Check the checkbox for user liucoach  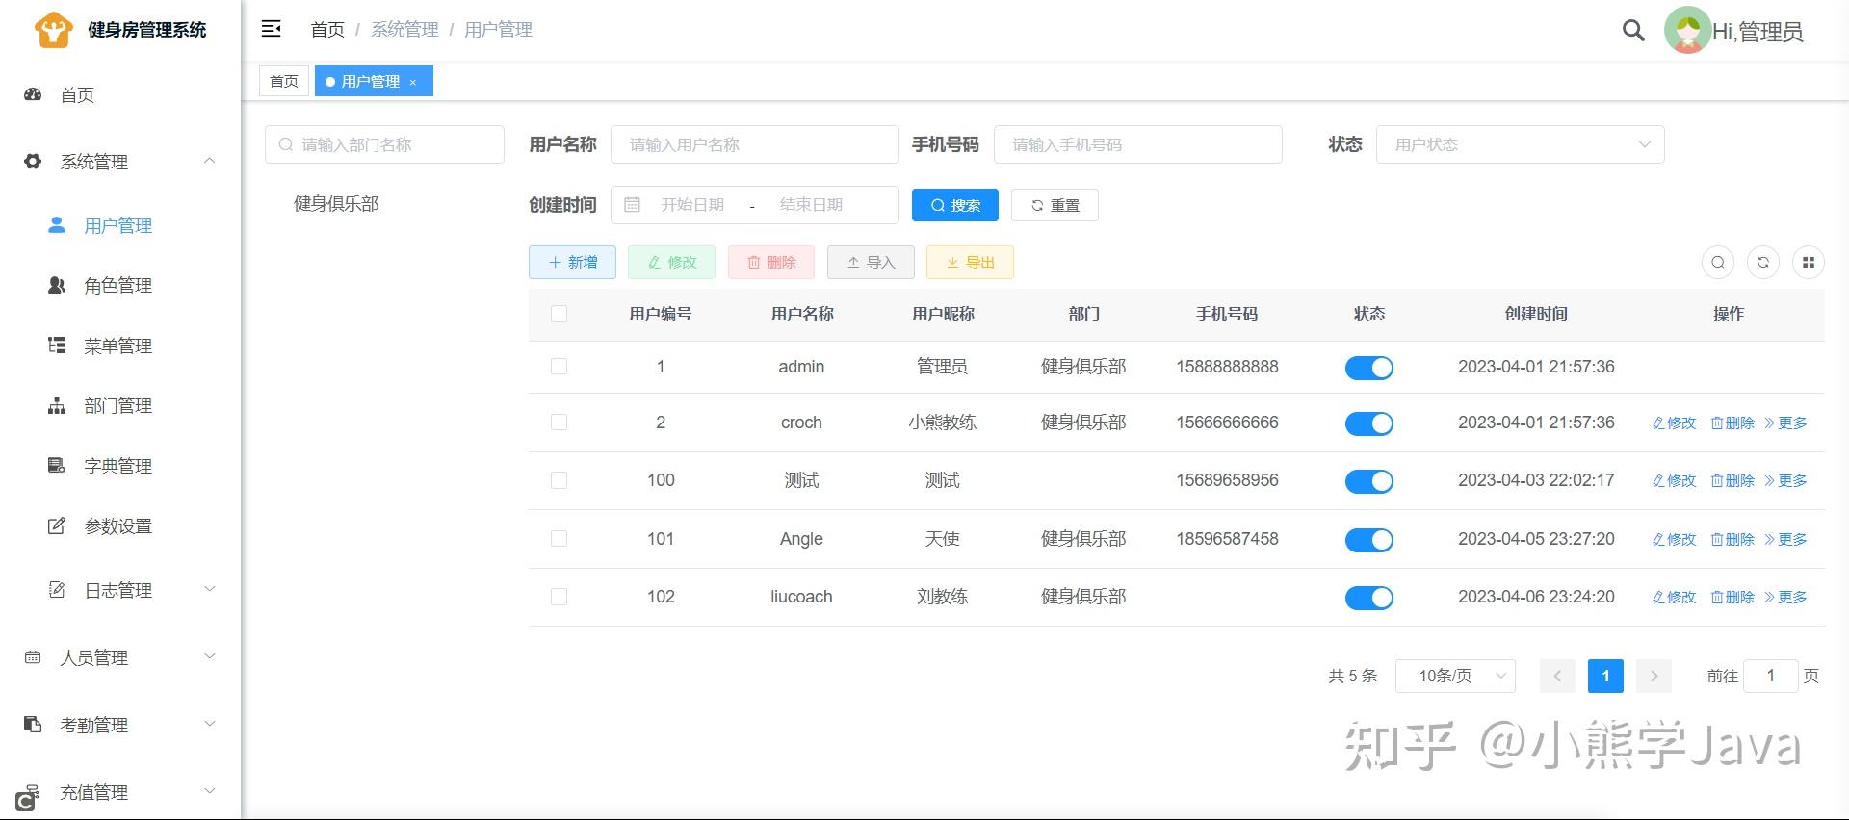559,596
